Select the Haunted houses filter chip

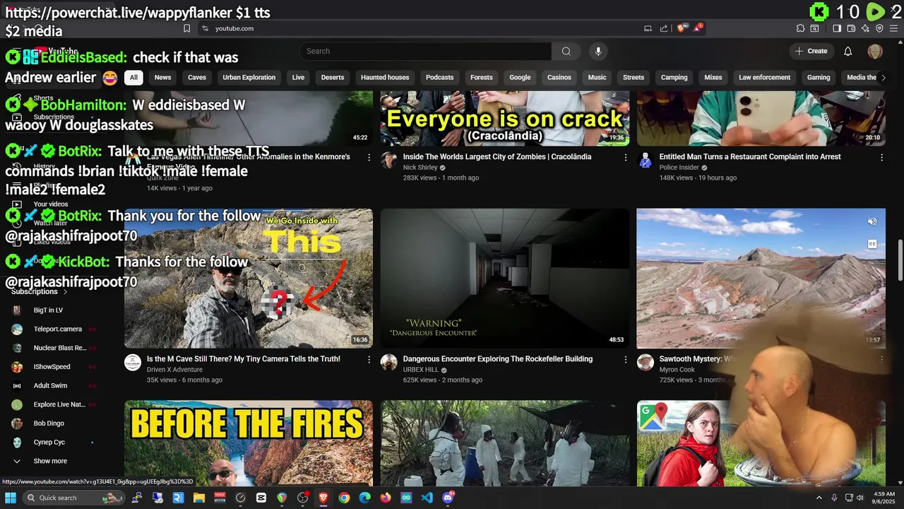(x=385, y=77)
